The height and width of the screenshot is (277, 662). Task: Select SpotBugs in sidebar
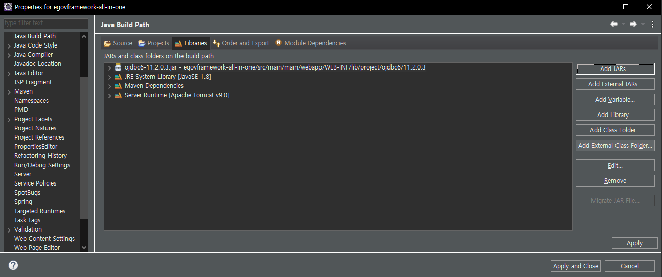27,193
